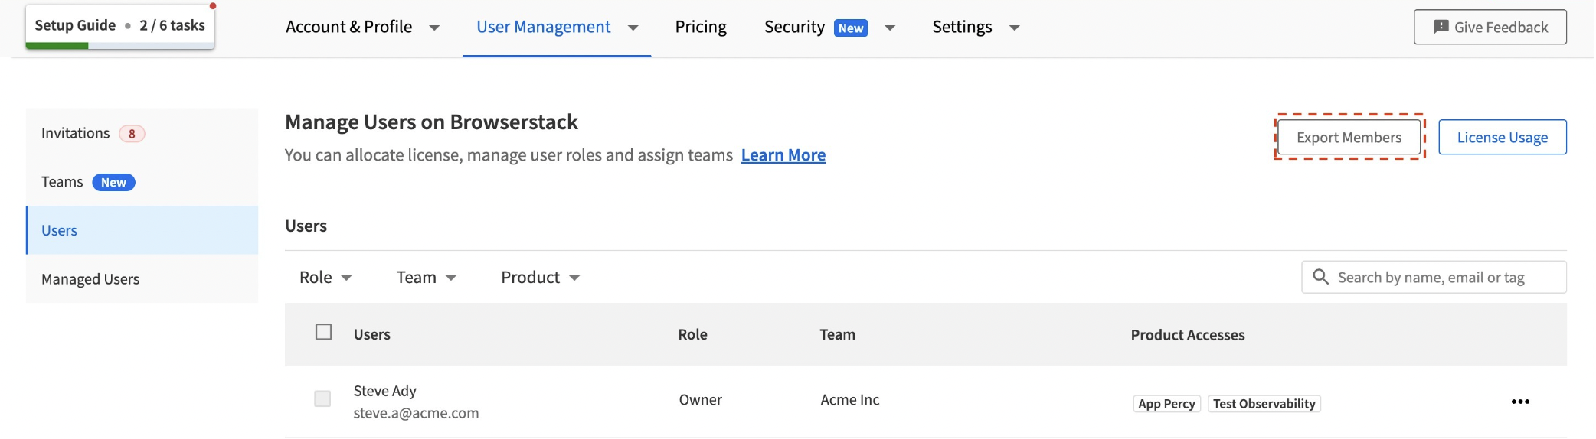Click the New badge next to Security
This screenshot has height=439, width=1596.
pyautogui.click(x=850, y=28)
